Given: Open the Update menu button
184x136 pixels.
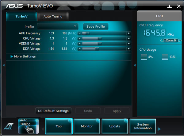Looking at the screenshot, I should pyautogui.click(x=115, y=126).
